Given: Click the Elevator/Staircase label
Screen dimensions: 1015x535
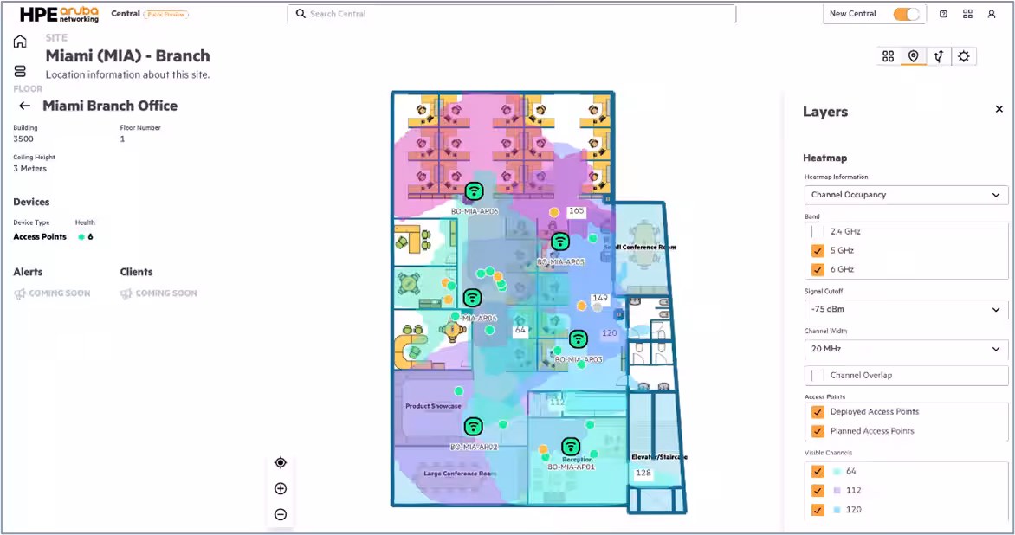Looking at the screenshot, I should tap(659, 457).
